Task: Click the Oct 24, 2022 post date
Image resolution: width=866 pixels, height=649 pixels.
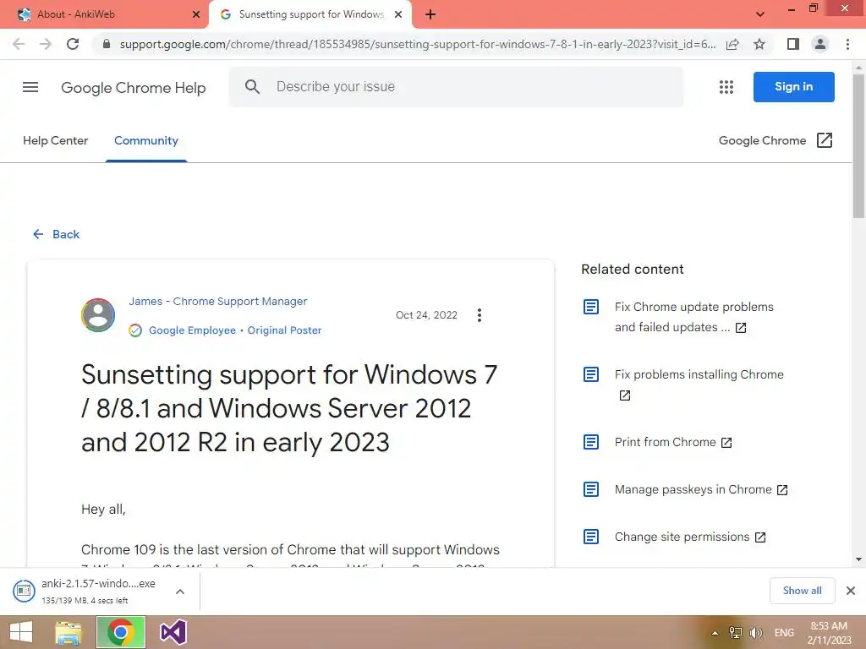Action: click(426, 315)
